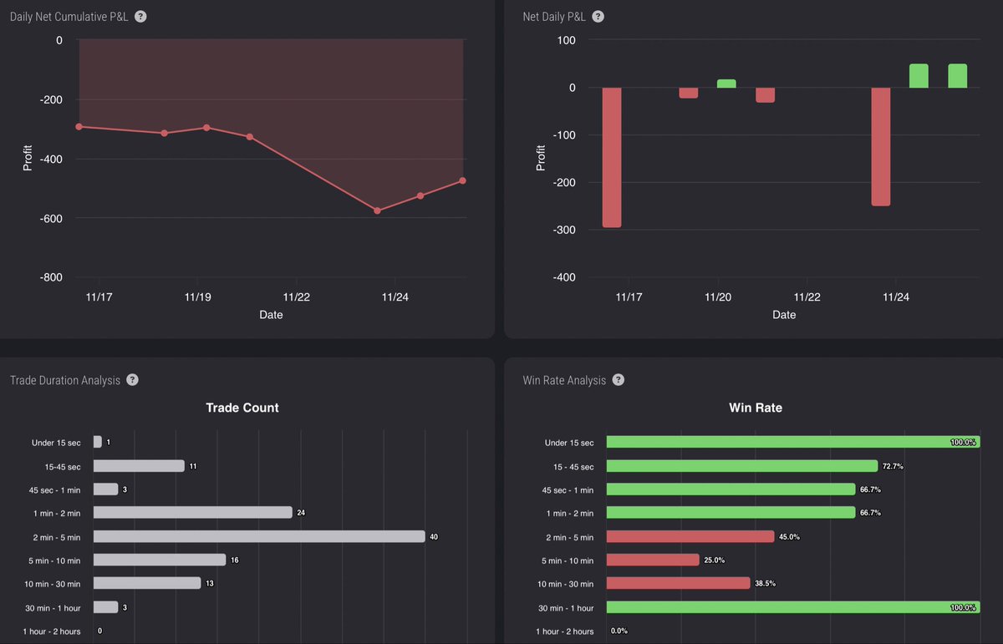Image resolution: width=1003 pixels, height=644 pixels.
Task: Click the 11/17 red loss bar in Net Daily P&L
Action: tap(612, 158)
